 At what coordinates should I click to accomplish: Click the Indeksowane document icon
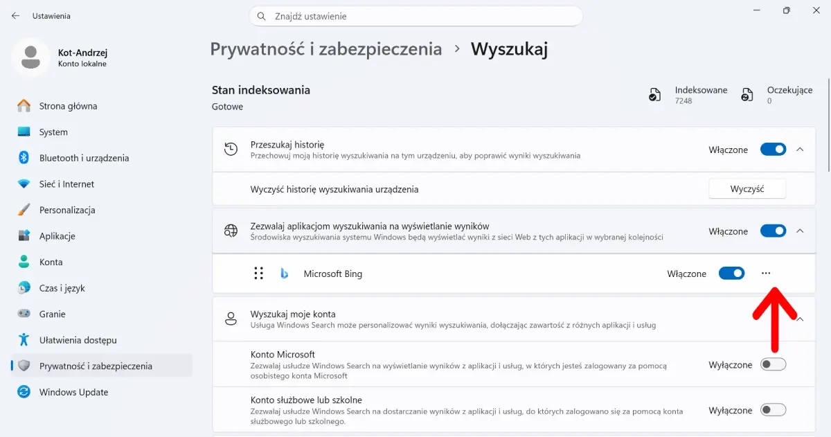point(654,95)
